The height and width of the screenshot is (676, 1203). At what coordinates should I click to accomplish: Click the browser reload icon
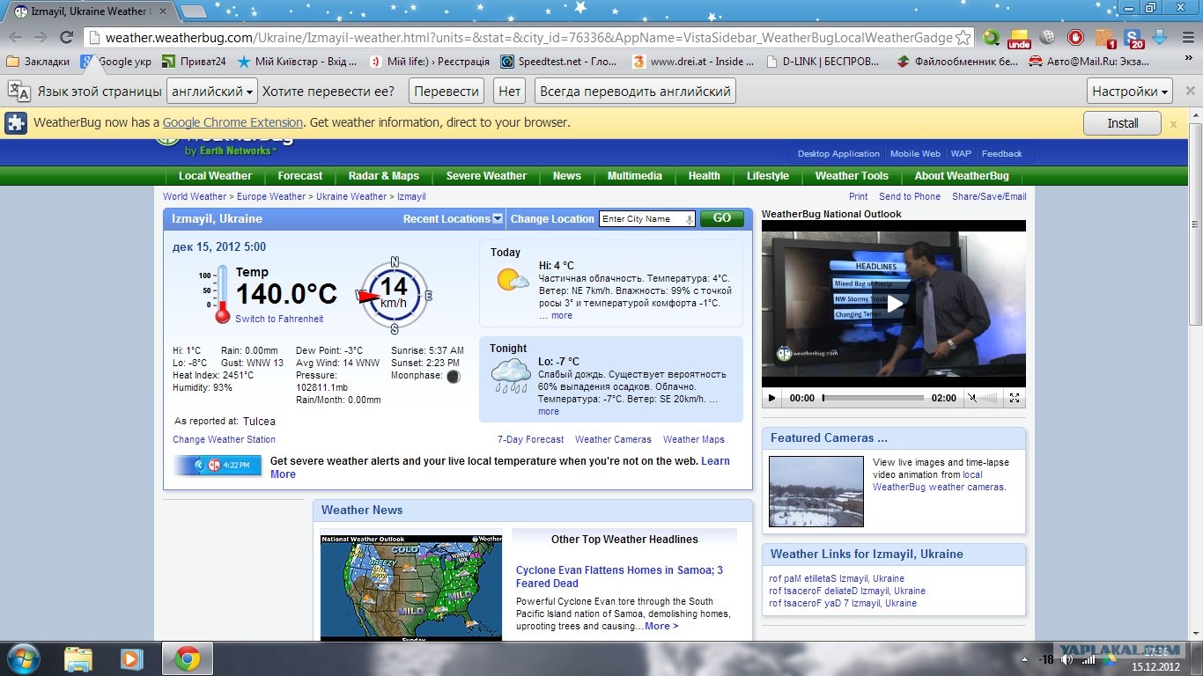66,37
